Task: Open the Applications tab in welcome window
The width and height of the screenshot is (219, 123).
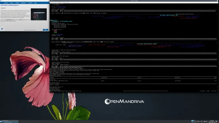Action: pyautogui.click(x=24, y=3)
